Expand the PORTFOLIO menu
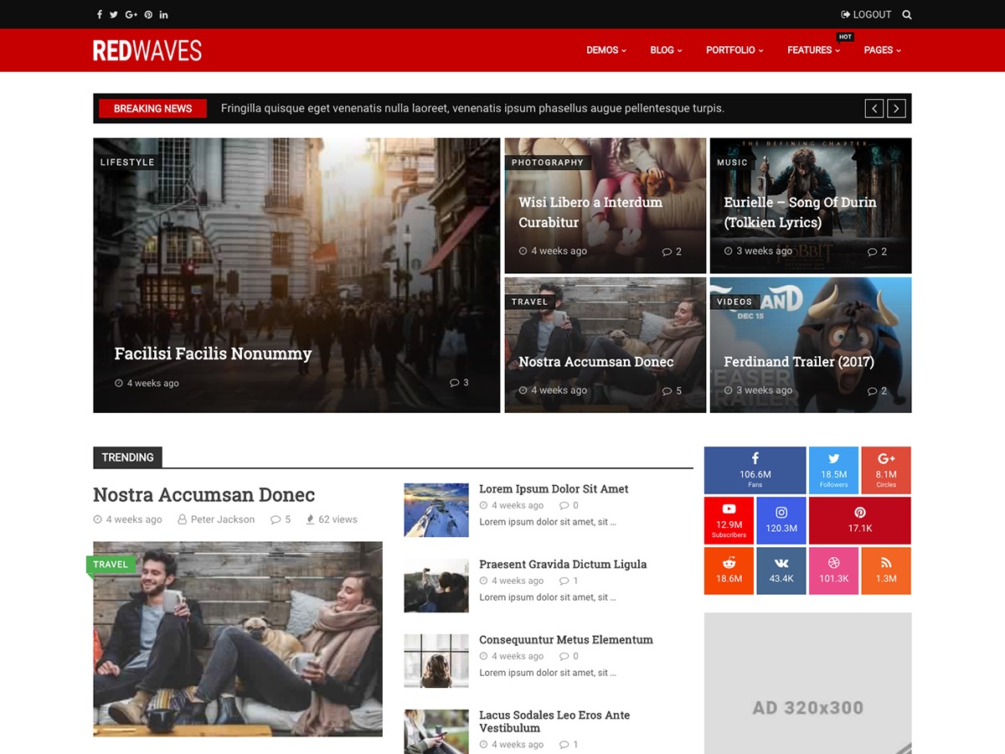Screen dimensions: 1005x754 [x=734, y=50]
